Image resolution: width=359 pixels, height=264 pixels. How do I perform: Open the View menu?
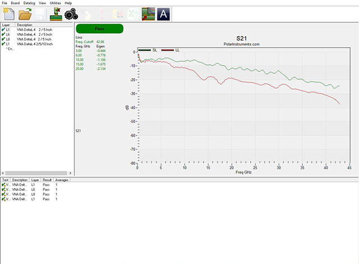pyautogui.click(x=43, y=3)
